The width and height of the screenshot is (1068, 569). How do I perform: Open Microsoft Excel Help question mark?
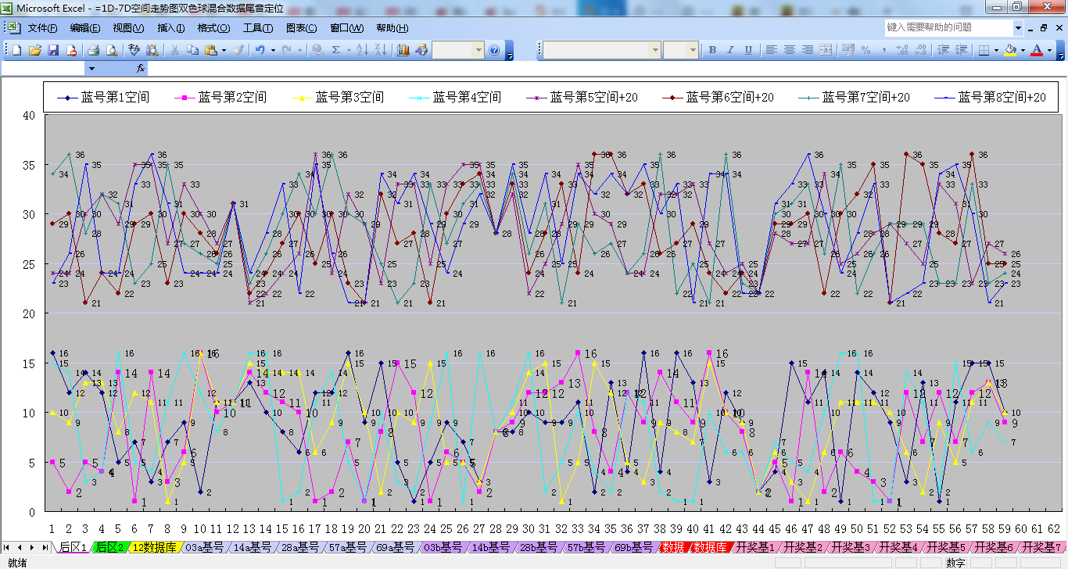(494, 50)
